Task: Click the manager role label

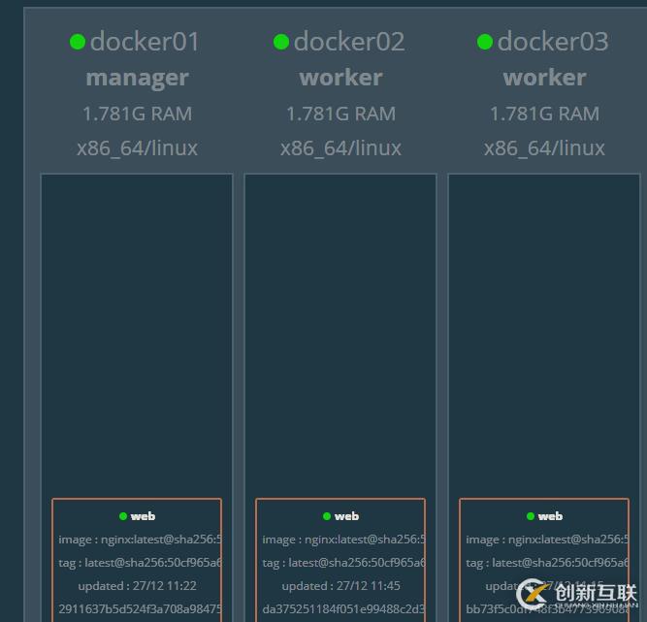Action: click(137, 78)
